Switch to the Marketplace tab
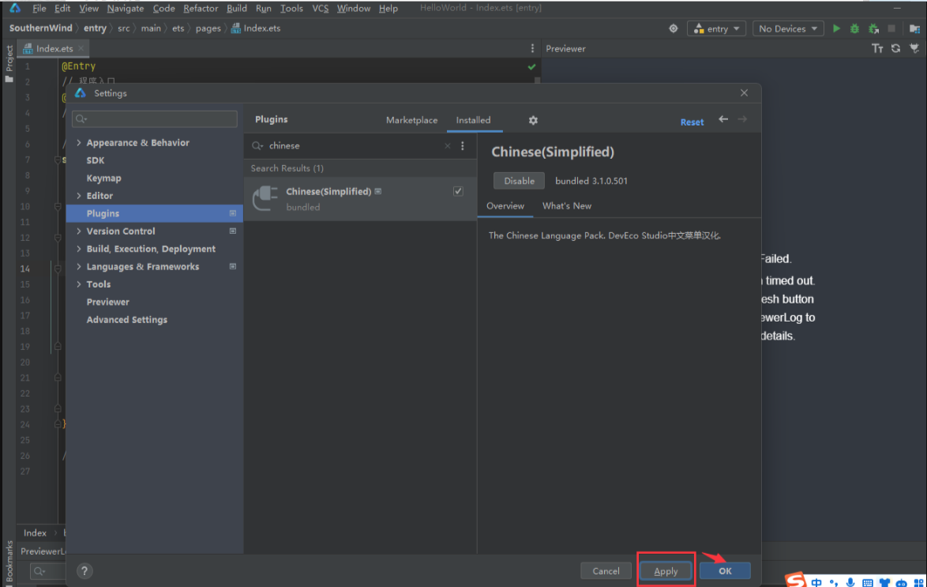Viewport: 927px width, 587px height. point(412,120)
